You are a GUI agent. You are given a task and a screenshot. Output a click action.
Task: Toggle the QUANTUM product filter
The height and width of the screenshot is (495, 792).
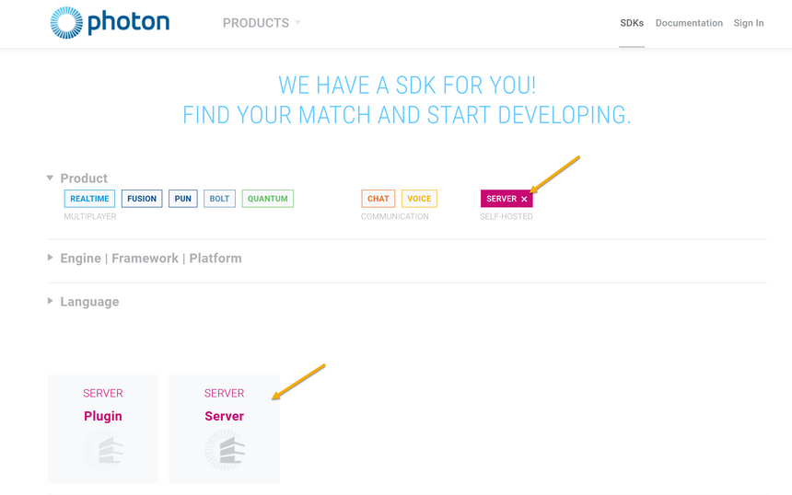click(x=268, y=199)
